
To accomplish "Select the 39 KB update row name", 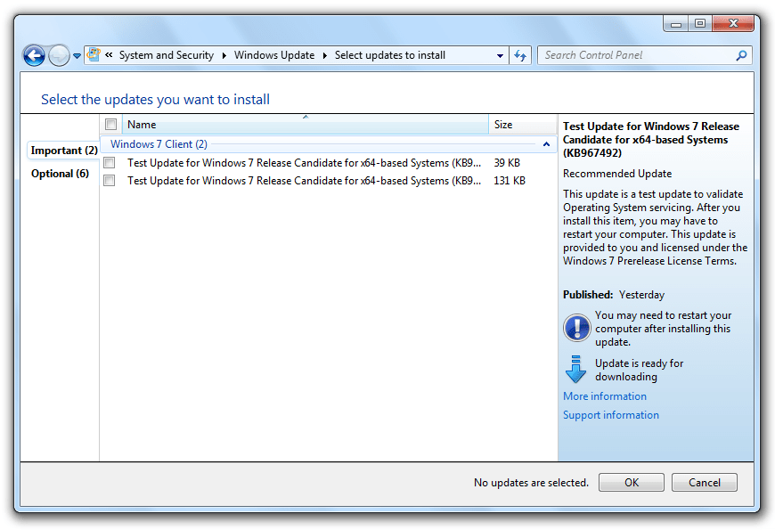I will (304, 163).
